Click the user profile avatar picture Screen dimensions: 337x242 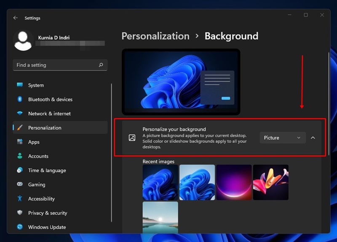pyautogui.click(x=23, y=41)
